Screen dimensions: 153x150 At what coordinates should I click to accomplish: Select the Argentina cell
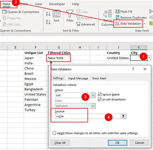(36, 105)
